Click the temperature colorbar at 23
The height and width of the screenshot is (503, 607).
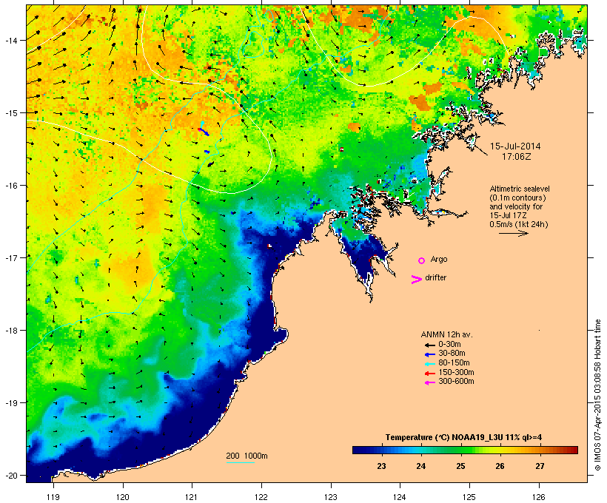point(381,450)
